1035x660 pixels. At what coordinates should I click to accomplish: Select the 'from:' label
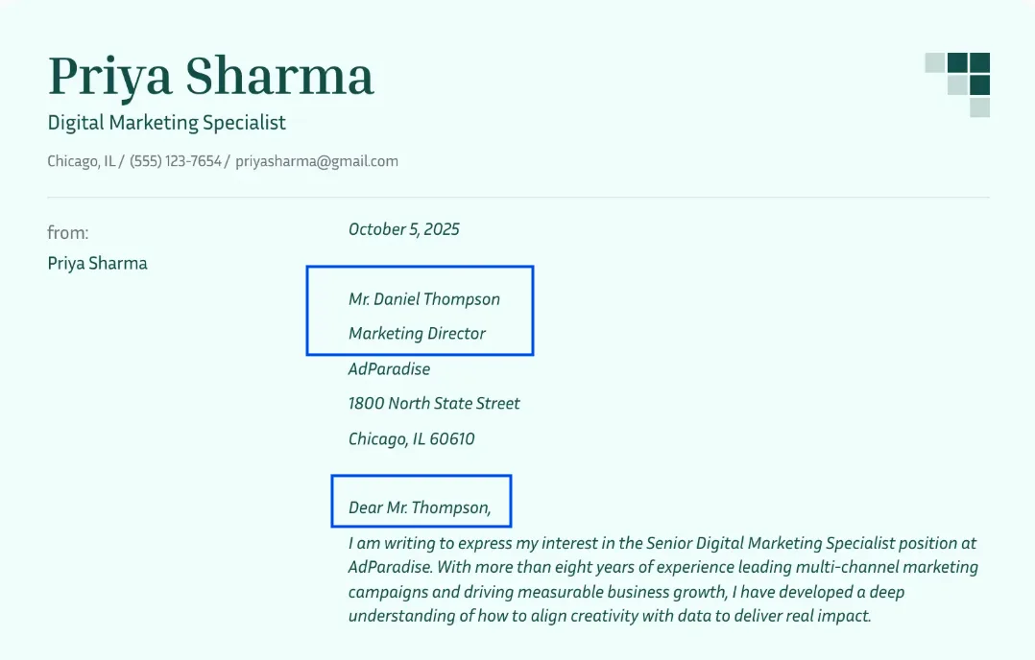point(68,233)
